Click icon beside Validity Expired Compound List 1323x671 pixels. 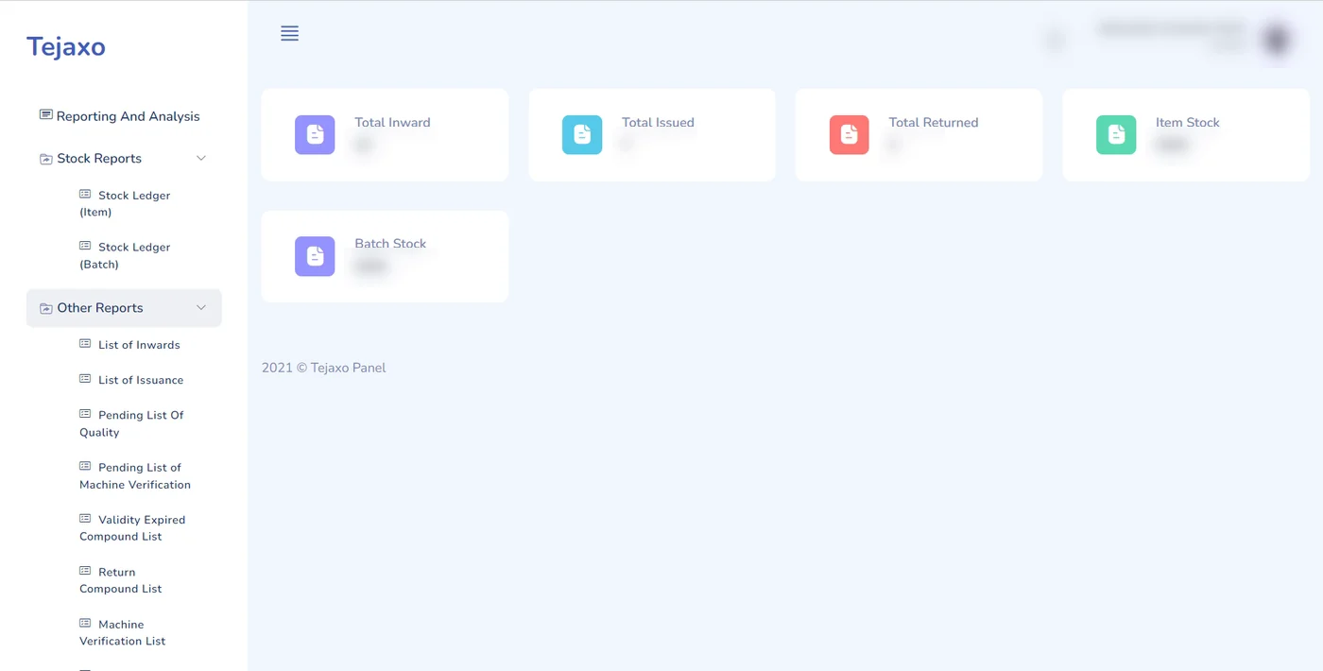pos(85,519)
